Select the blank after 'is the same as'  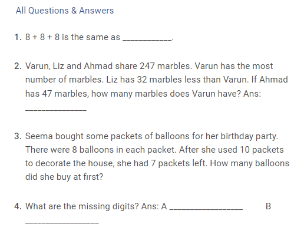(147, 40)
